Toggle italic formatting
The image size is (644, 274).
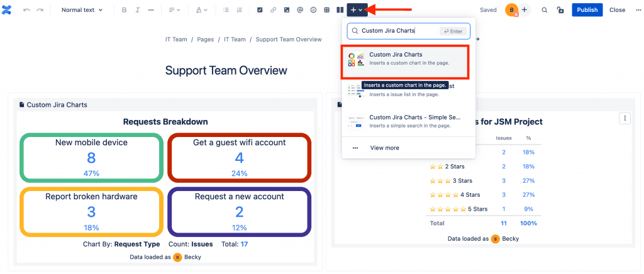138,10
